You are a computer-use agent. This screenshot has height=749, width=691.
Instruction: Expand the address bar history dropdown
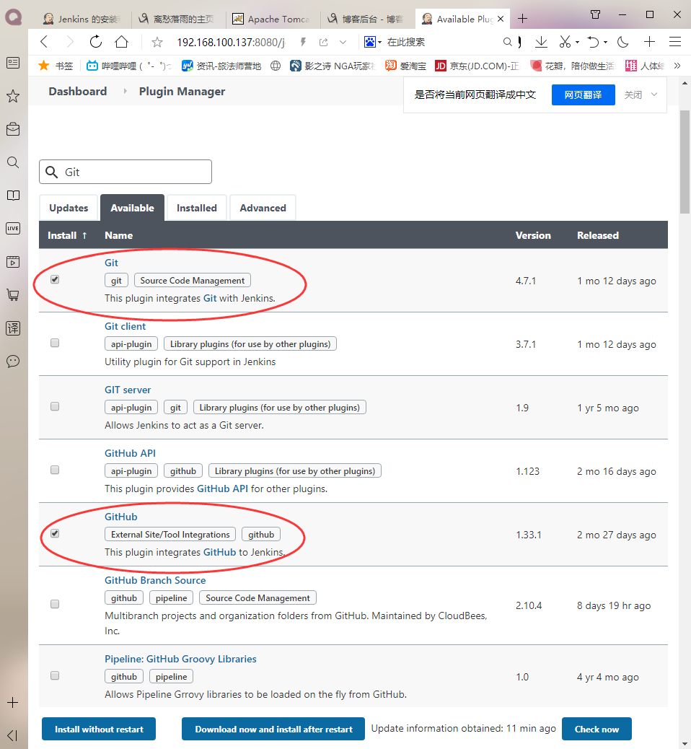(x=343, y=42)
